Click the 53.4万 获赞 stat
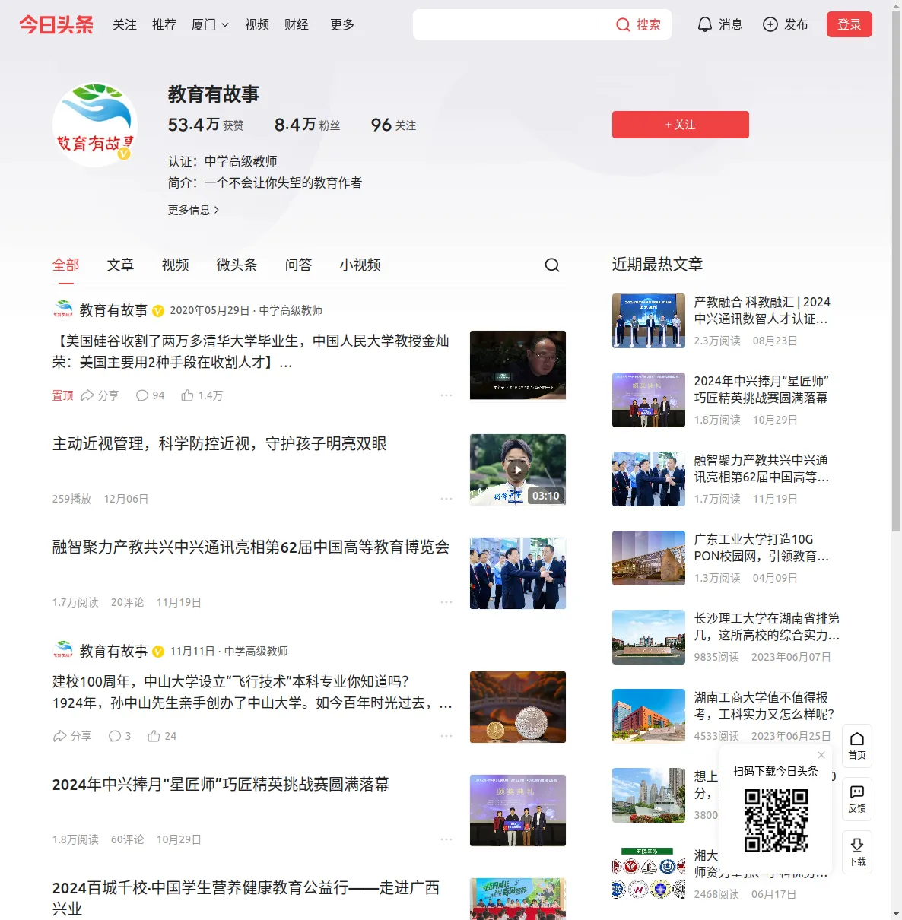 [x=206, y=125]
